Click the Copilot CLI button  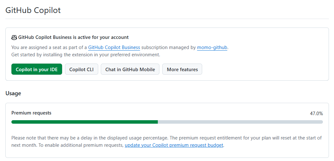[81, 69]
